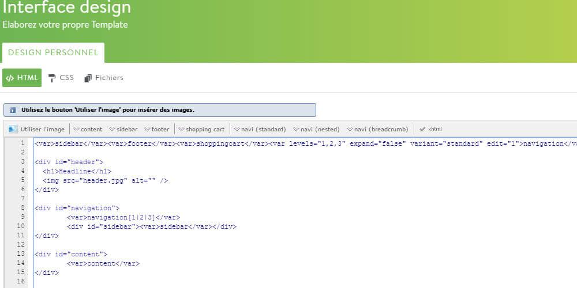
Task: Open the Fichiers tab
Action: tap(104, 78)
